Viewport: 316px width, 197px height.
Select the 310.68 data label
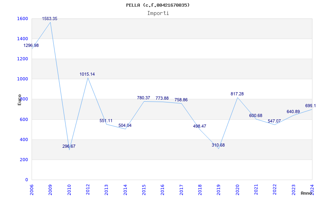click(218, 145)
